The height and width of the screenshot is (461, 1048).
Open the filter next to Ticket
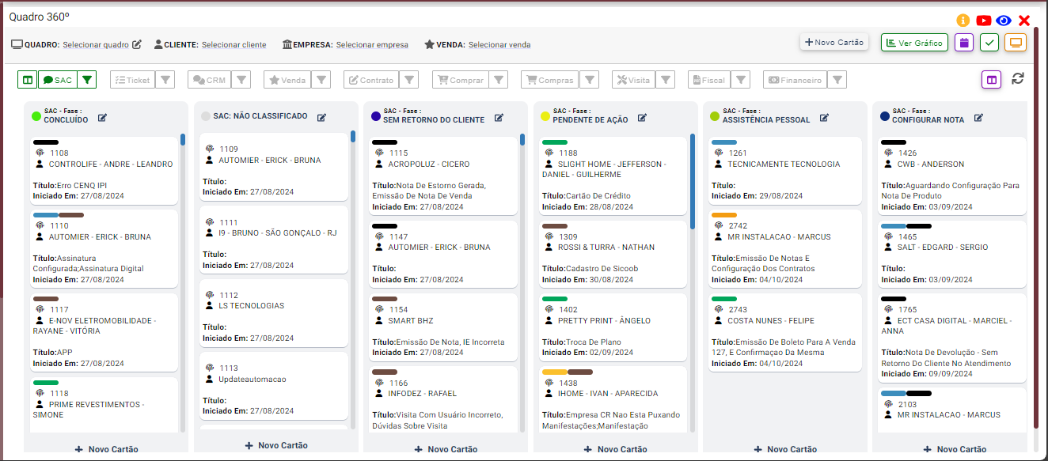click(165, 80)
